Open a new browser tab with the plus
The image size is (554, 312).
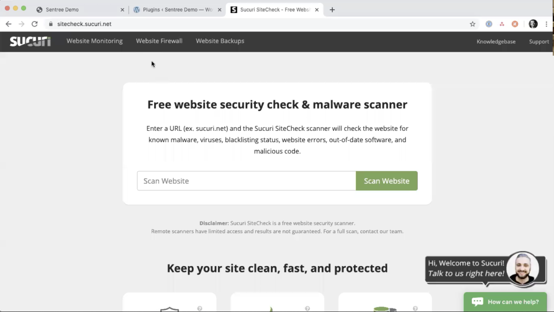point(332,9)
